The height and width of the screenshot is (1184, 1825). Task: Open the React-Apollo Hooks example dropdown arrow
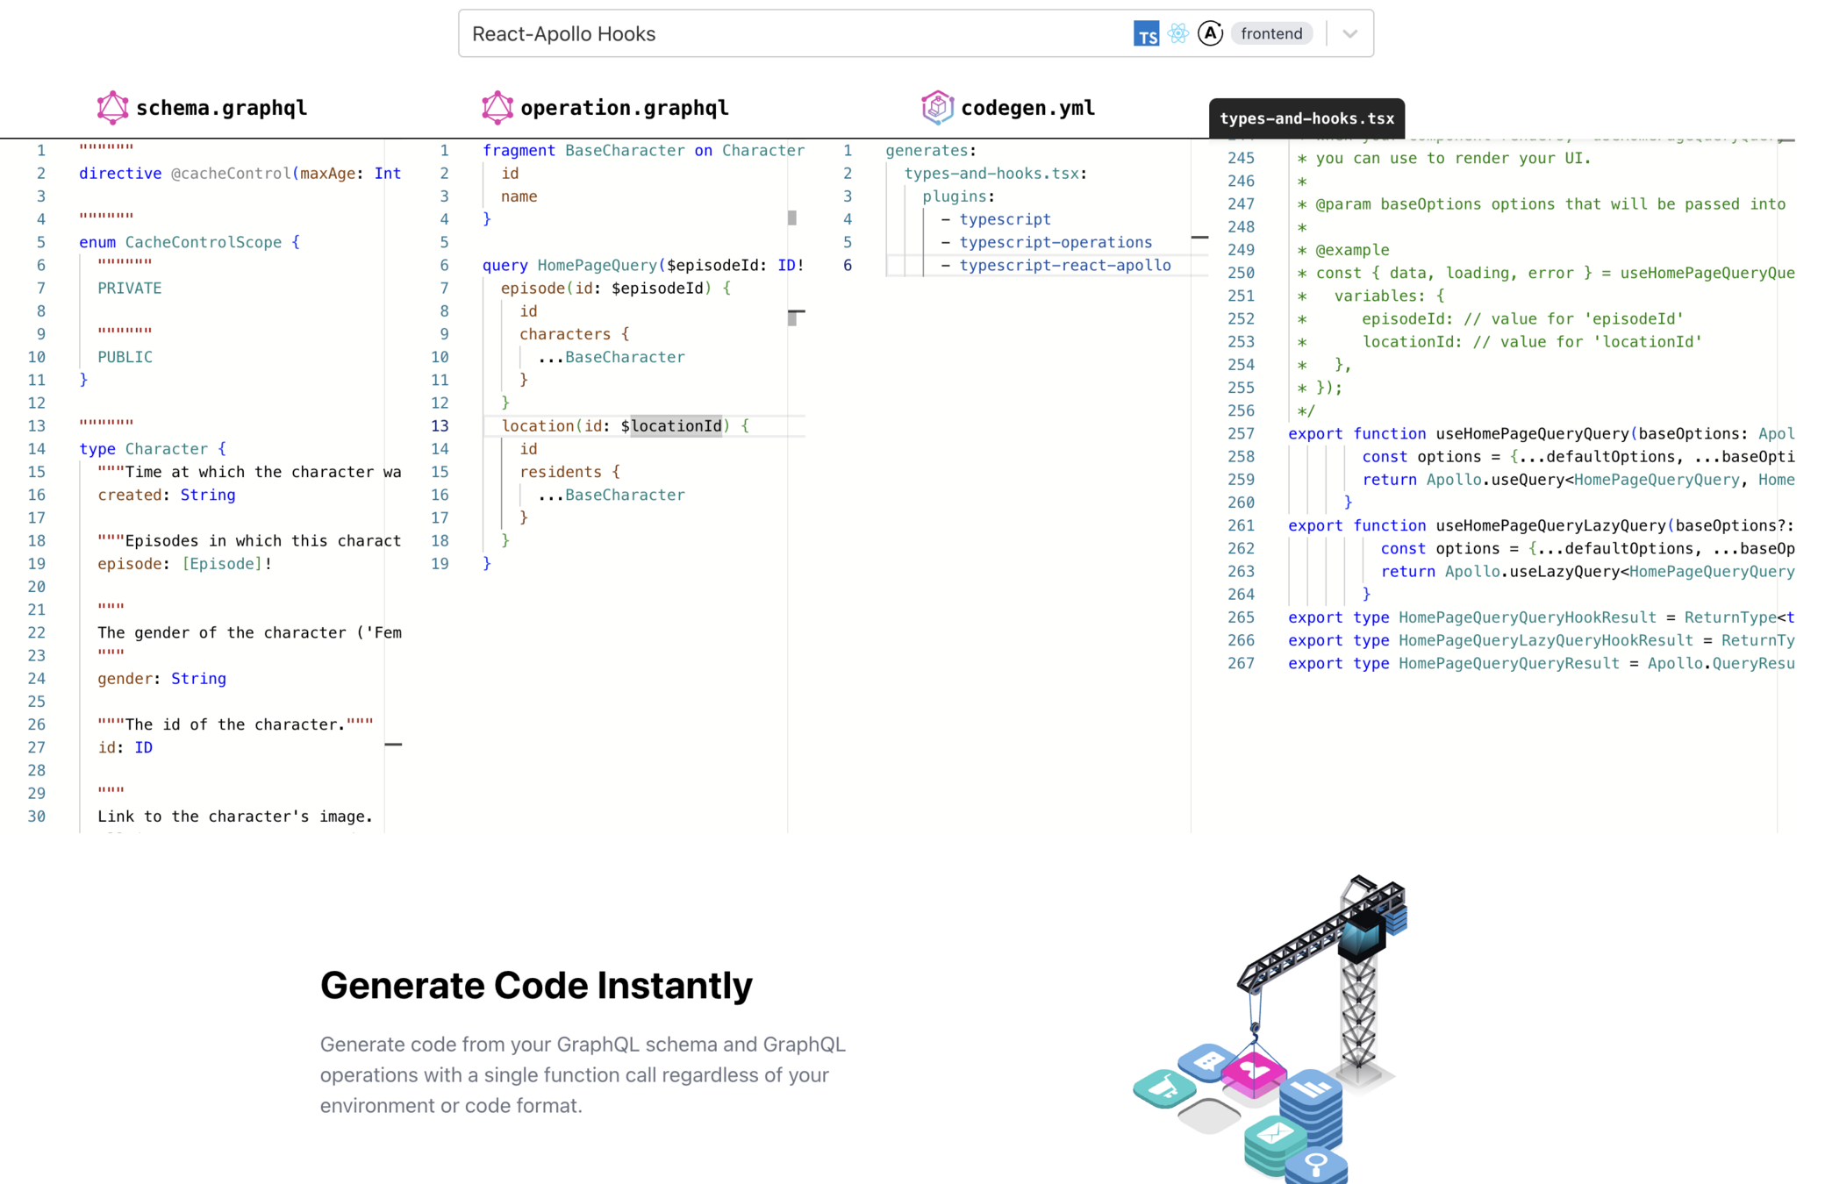1349,34
